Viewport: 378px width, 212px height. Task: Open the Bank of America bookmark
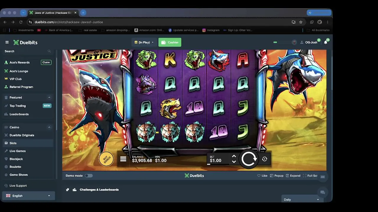(59, 30)
